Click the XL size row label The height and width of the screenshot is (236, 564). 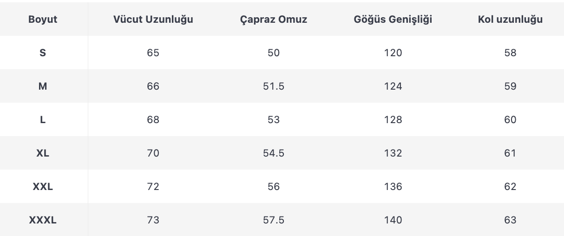43,153
